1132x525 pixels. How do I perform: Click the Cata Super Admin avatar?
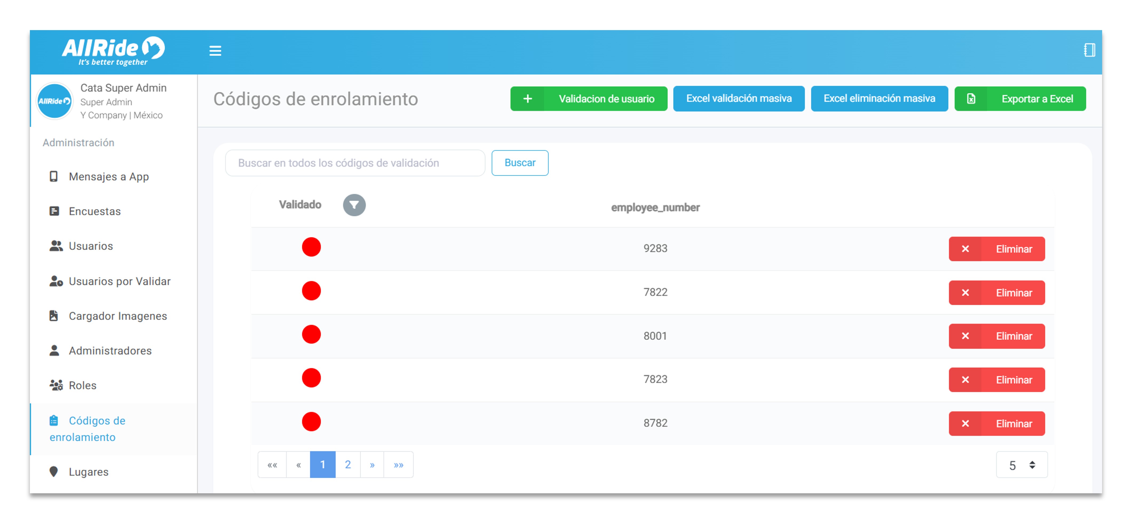(54, 101)
